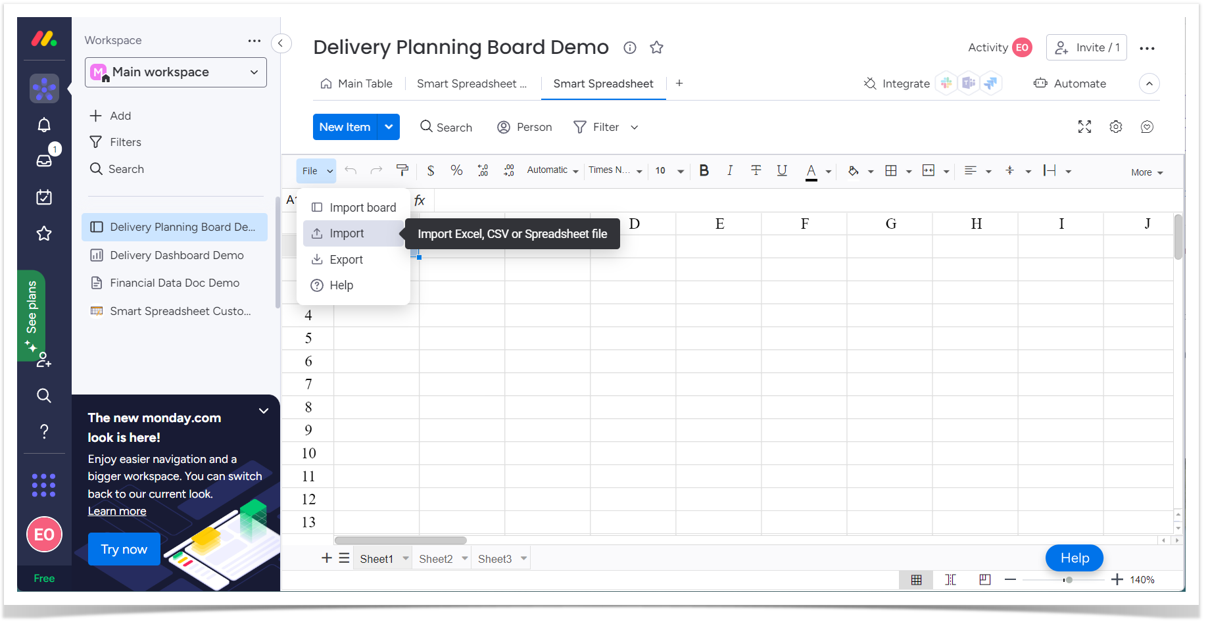
Task: Format selection as currency
Action: pyautogui.click(x=431, y=170)
